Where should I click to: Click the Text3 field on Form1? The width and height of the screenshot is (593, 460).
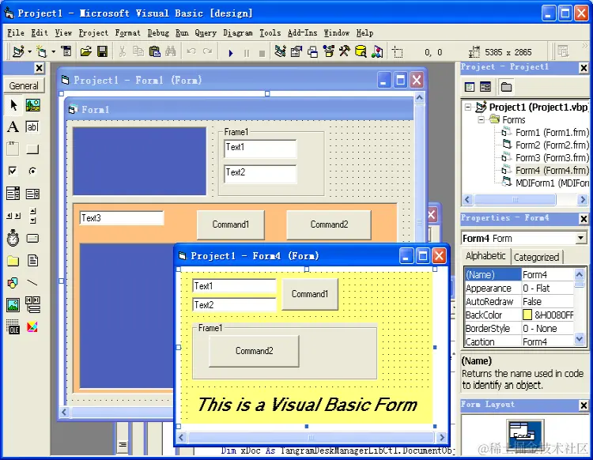click(x=122, y=218)
